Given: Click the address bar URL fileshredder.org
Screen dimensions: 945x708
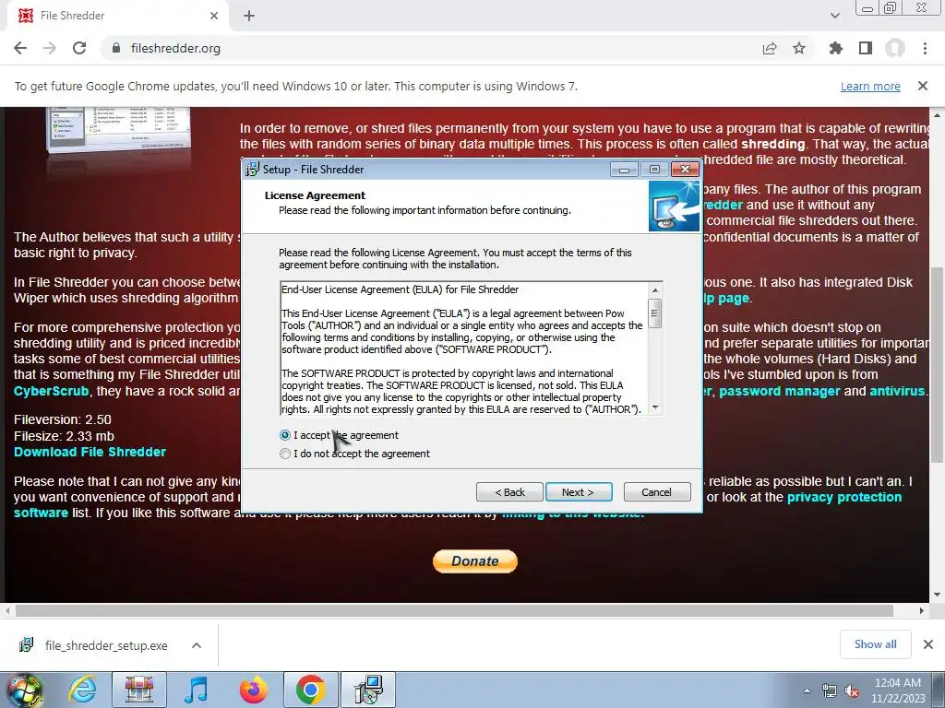Looking at the screenshot, I should point(175,48).
